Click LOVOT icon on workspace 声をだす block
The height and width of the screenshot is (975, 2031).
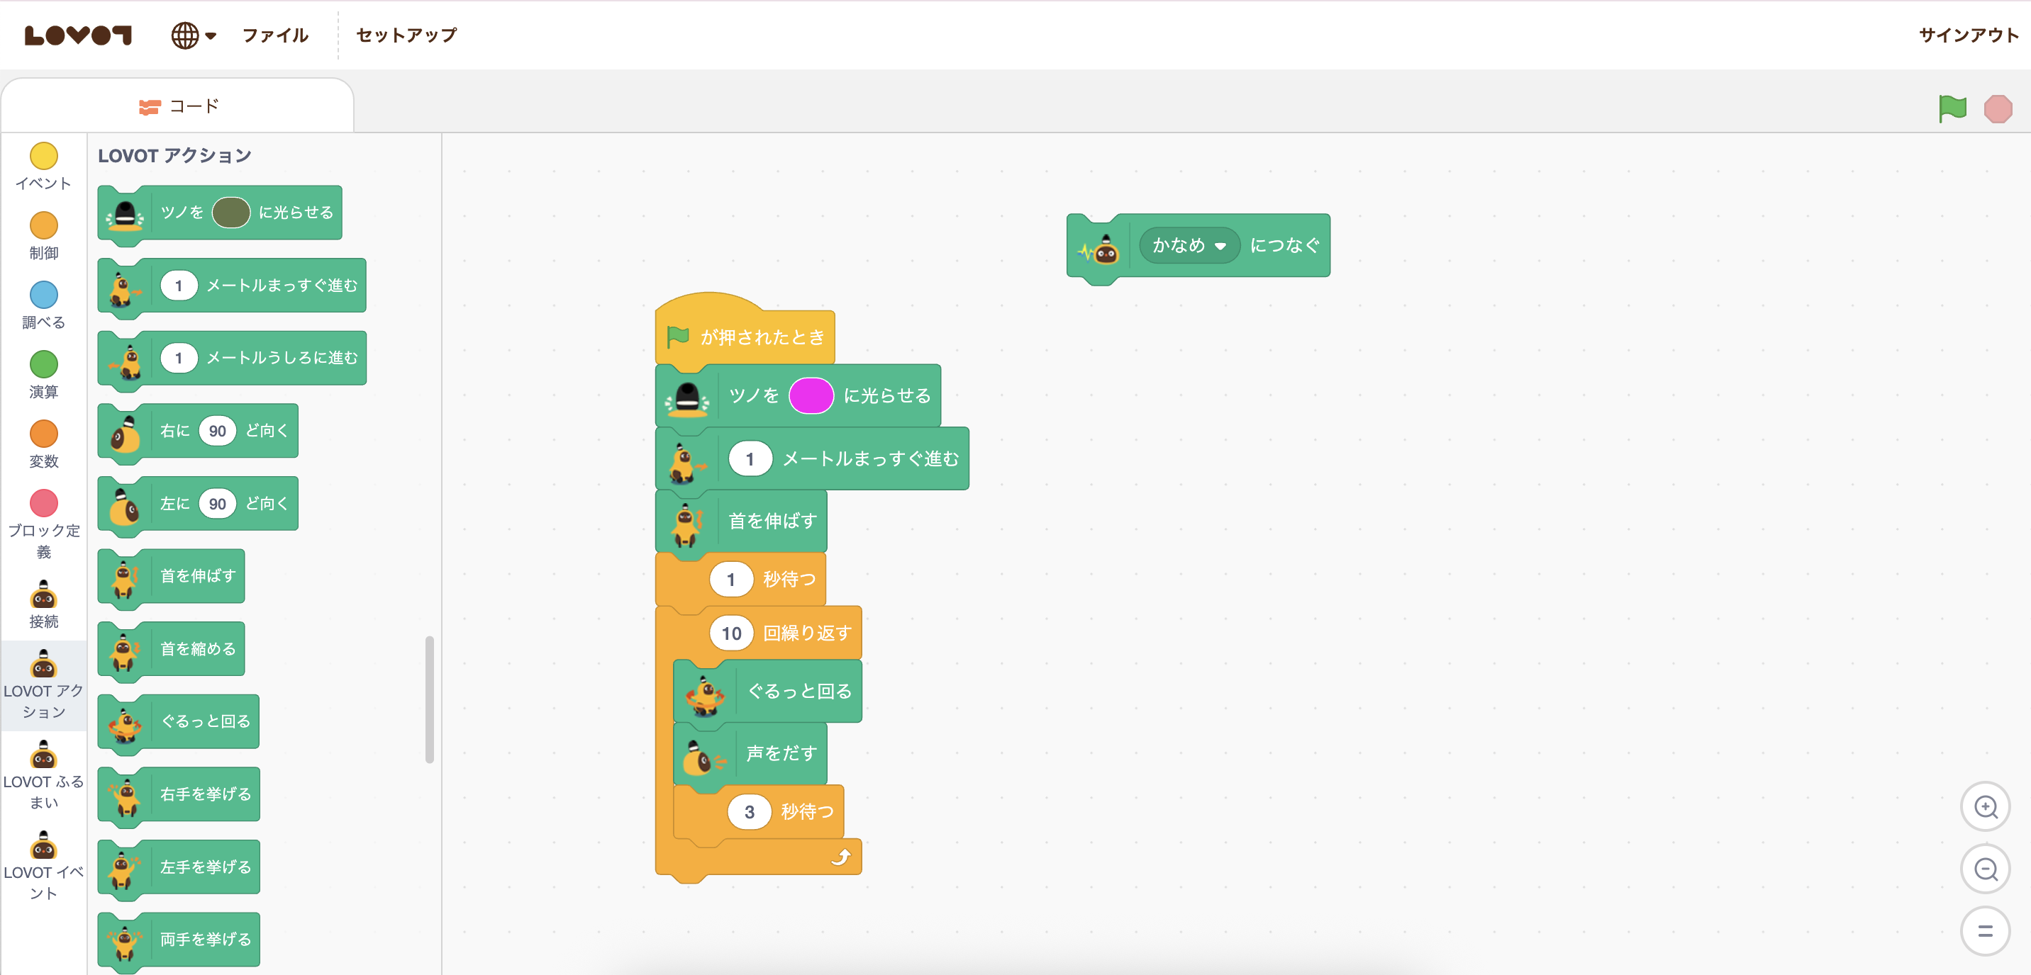[703, 757]
